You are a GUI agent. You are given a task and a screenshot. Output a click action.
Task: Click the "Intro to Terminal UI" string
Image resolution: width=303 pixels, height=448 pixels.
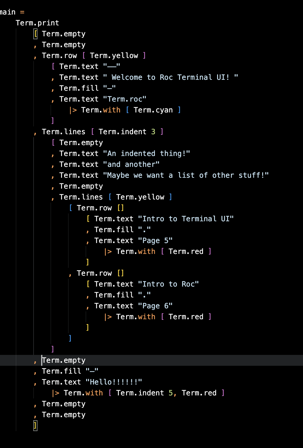(x=186, y=219)
